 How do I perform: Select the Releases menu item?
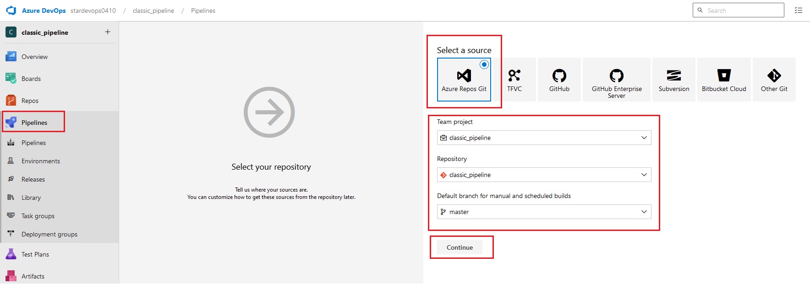33,179
